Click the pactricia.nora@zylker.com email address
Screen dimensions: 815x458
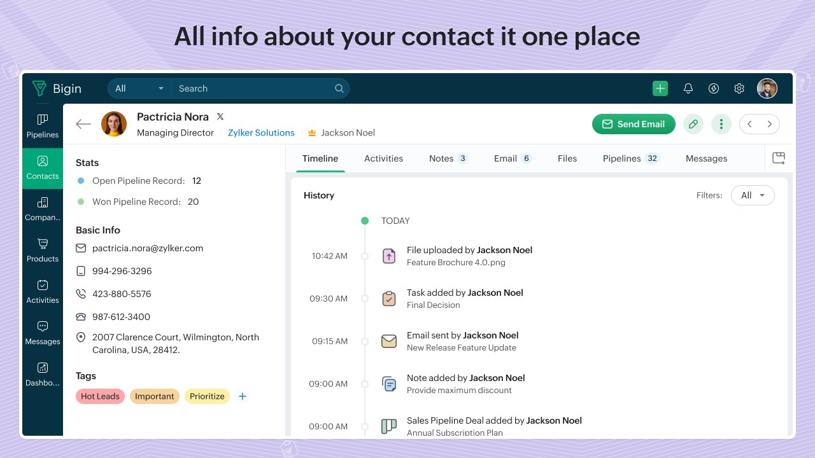click(x=148, y=248)
